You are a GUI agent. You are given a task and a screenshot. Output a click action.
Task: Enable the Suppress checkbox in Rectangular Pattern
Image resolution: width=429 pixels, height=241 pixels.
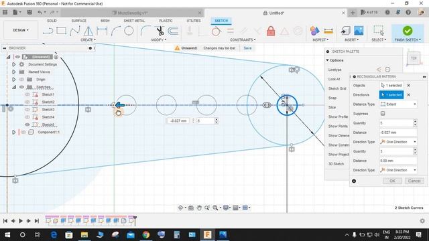[383, 113]
